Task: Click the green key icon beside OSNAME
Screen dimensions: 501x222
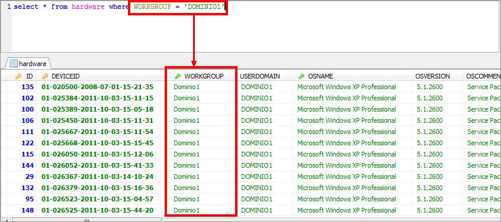Action: 301,76
